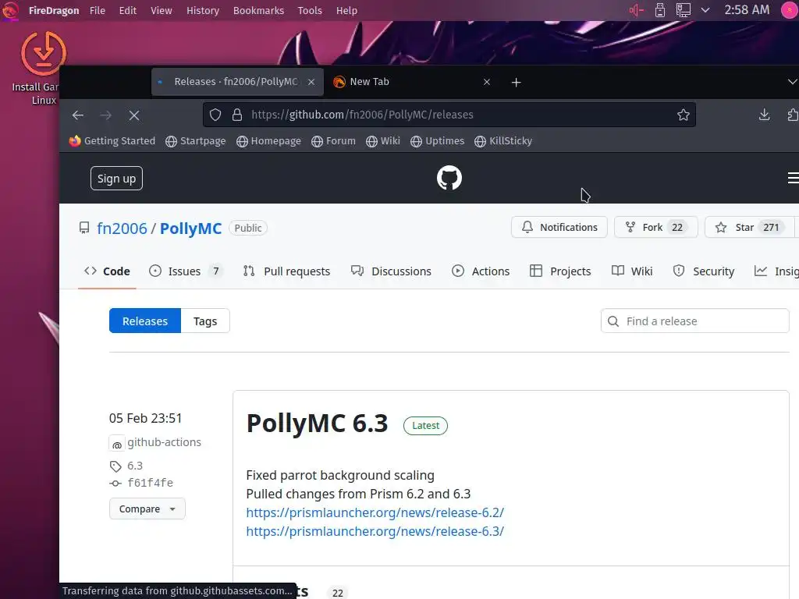The image size is (799, 599).
Task: Open commit f61f4fe link
Action: (x=151, y=483)
